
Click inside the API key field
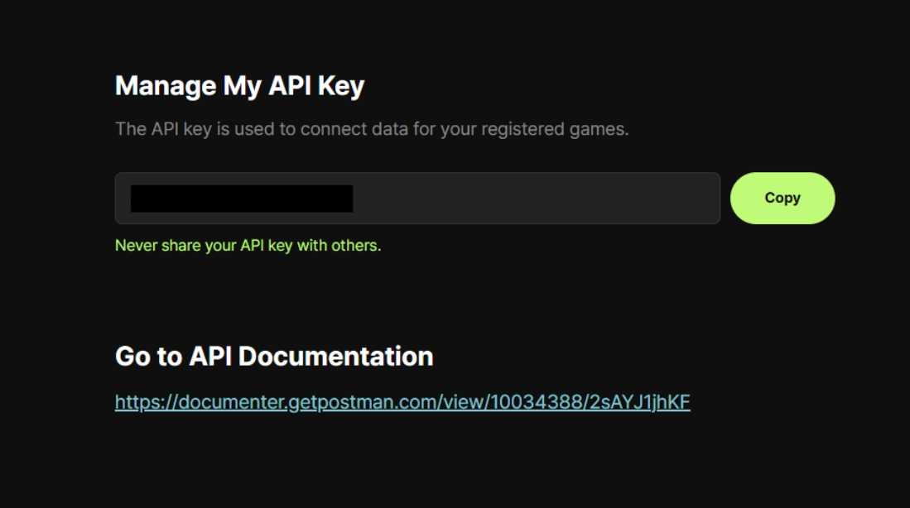pos(530,199)
